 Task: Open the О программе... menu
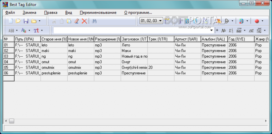coord(138,13)
